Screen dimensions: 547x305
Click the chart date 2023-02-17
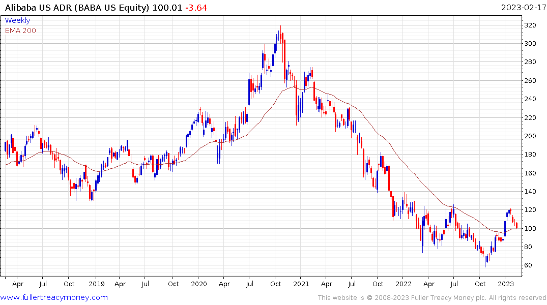pyautogui.click(x=523, y=8)
